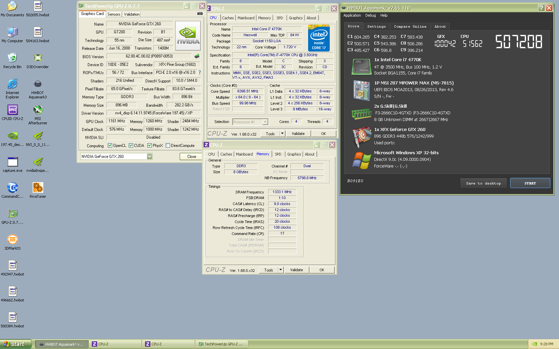Screen dimensions: 559x349
Task: Toggle the OpenCL checkbox in GPU-Z
Action: coord(110,146)
